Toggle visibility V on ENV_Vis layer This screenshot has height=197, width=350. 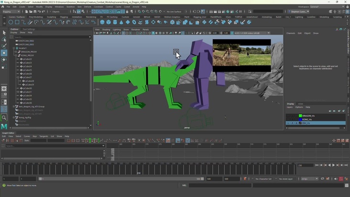click(x=288, y=123)
